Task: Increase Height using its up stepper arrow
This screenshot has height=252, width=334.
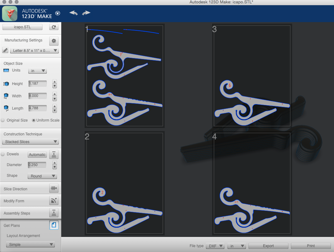Action: pyautogui.click(x=54, y=82)
